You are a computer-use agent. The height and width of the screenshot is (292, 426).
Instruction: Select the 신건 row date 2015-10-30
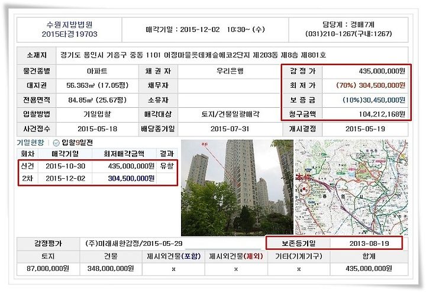66,166
